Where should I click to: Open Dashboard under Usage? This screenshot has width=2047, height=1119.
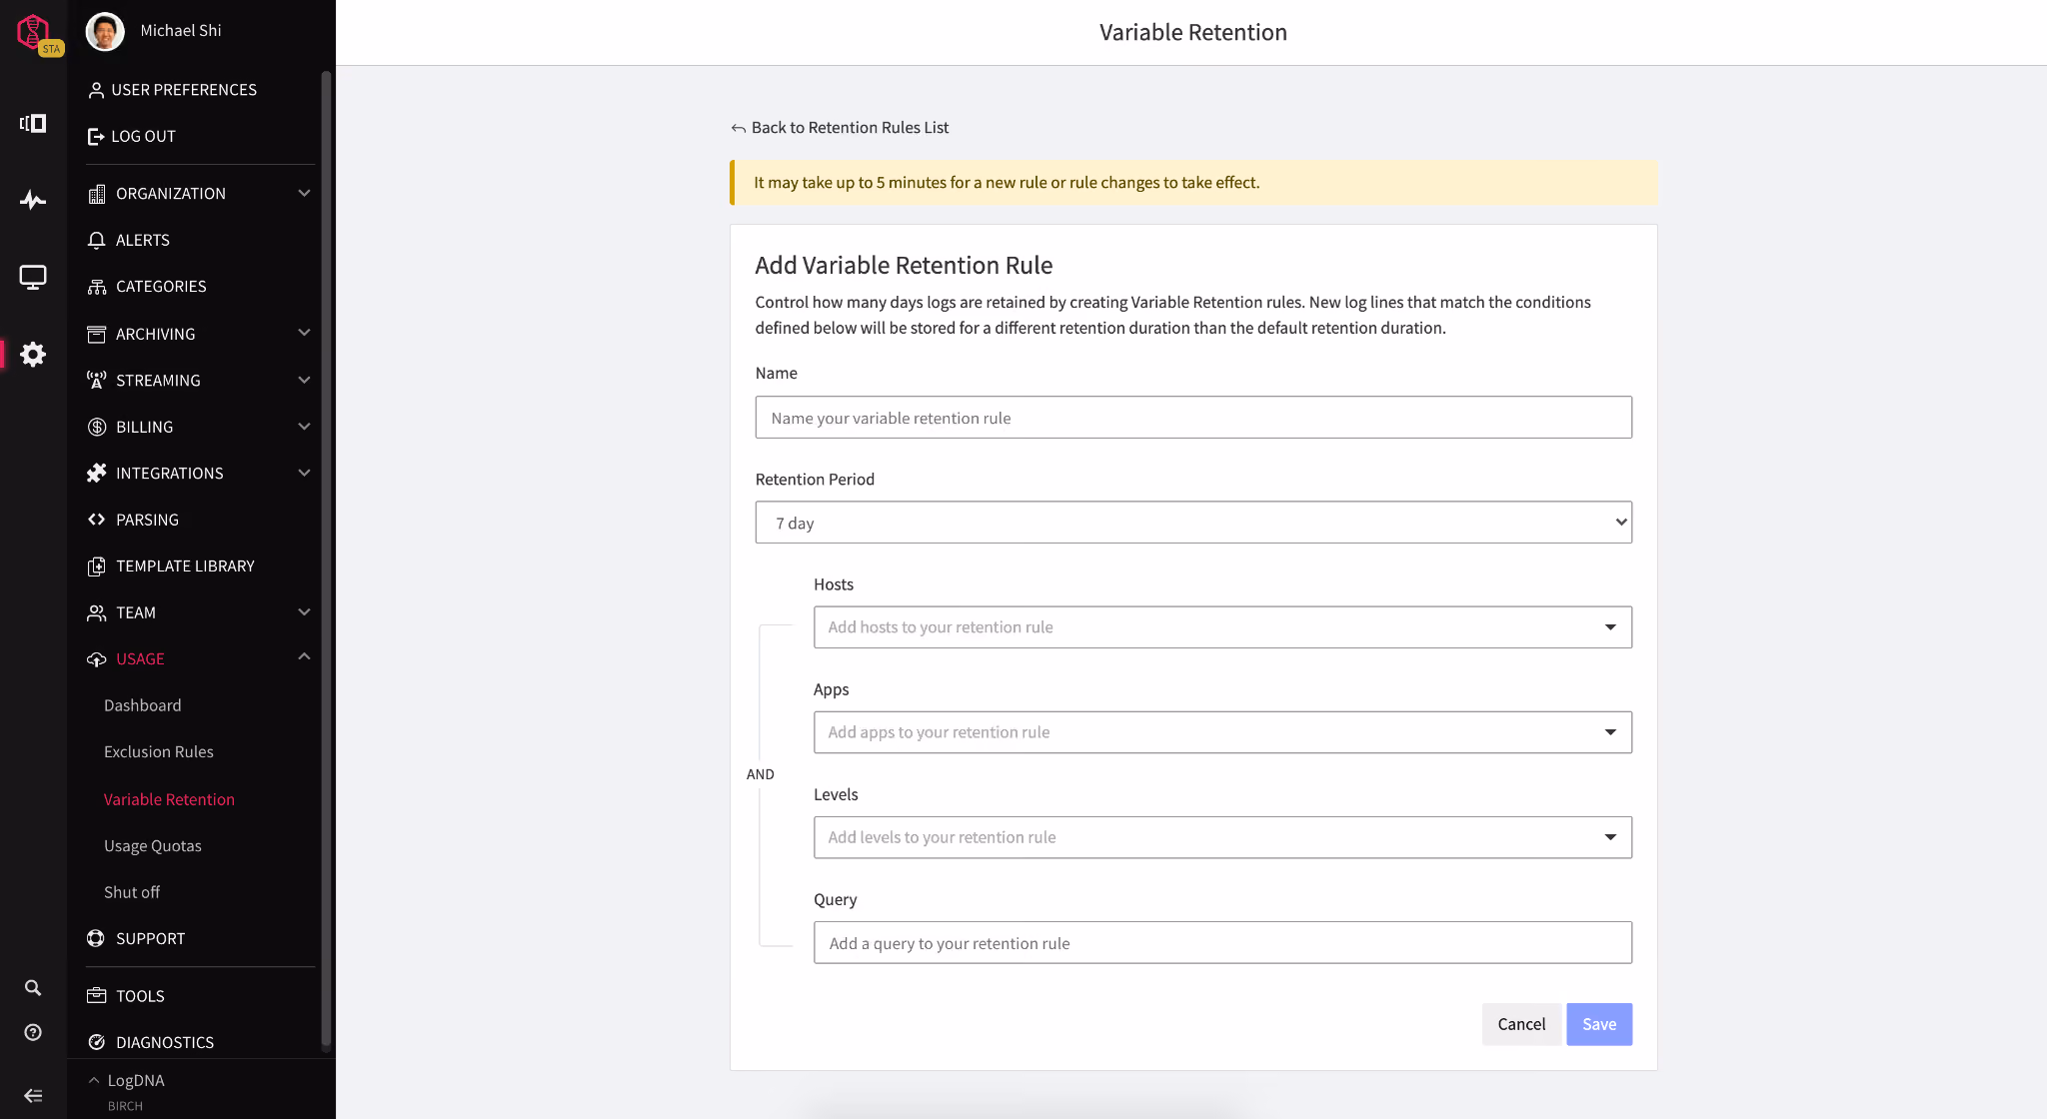[143, 705]
